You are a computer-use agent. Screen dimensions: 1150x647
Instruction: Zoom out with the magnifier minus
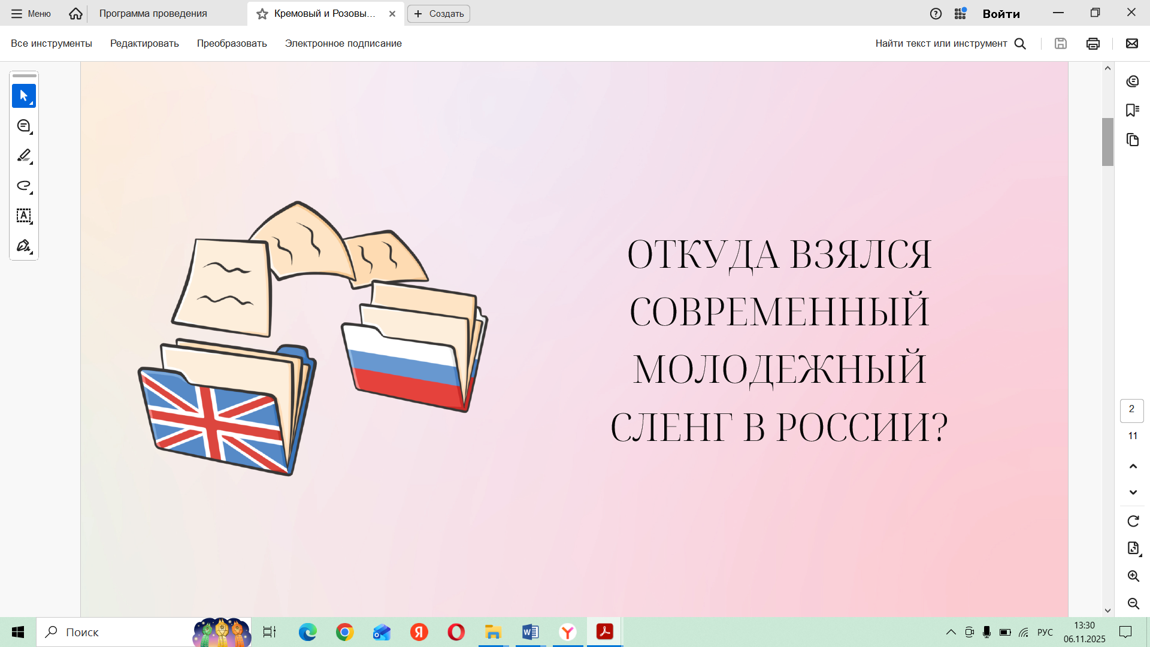(1133, 603)
